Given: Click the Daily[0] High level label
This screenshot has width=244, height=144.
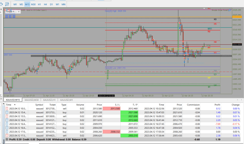Looking at the screenshot, I should coord(115,11).
